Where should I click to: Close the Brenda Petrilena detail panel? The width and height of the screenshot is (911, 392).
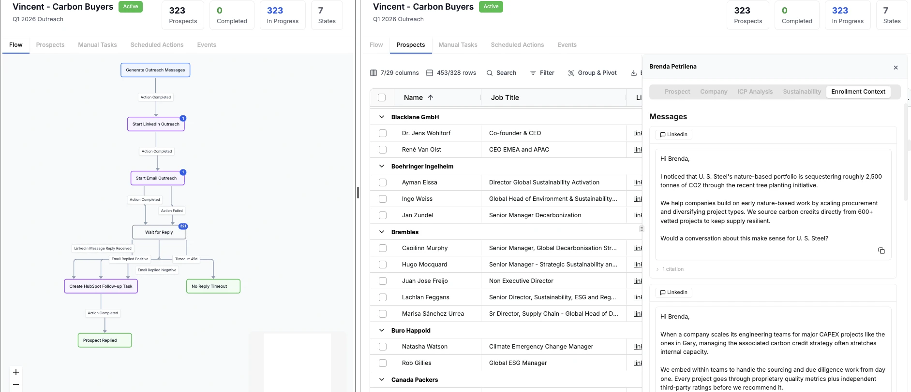[x=896, y=68]
